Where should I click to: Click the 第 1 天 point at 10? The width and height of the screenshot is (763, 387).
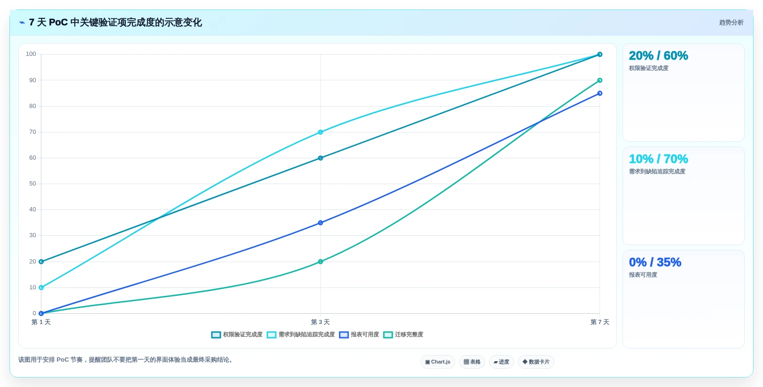point(41,287)
